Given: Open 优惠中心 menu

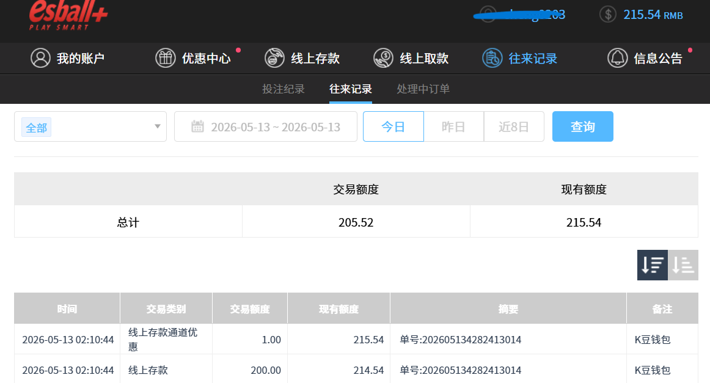Looking at the screenshot, I should 193,59.
